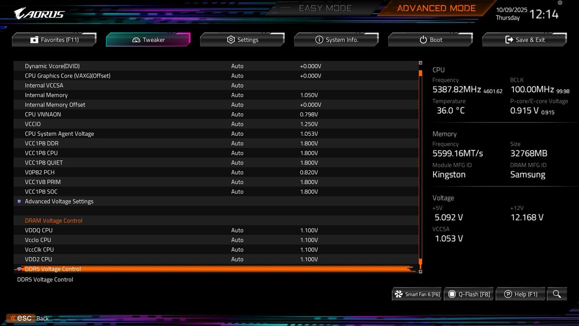The height and width of the screenshot is (326, 579).
Task: Click the info icon on the System Info. tab
Action: [319, 39]
